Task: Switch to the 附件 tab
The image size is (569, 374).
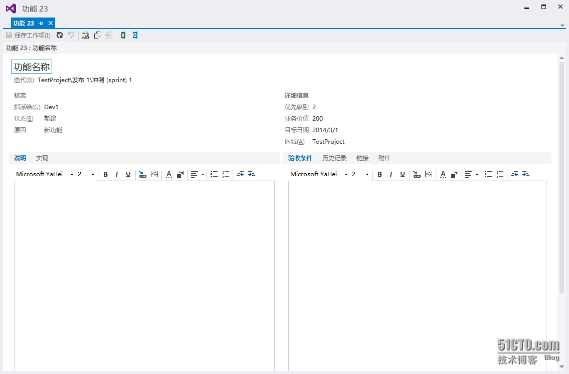Action: pyautogui.click(x=385, y=158)
